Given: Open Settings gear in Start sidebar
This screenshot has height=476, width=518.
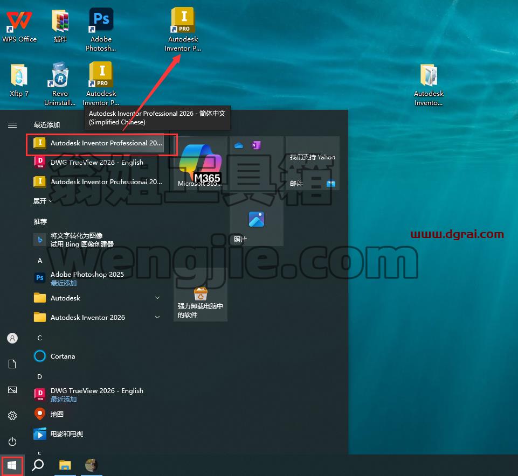Looking at the screenshot, I should tap(12, 416).
